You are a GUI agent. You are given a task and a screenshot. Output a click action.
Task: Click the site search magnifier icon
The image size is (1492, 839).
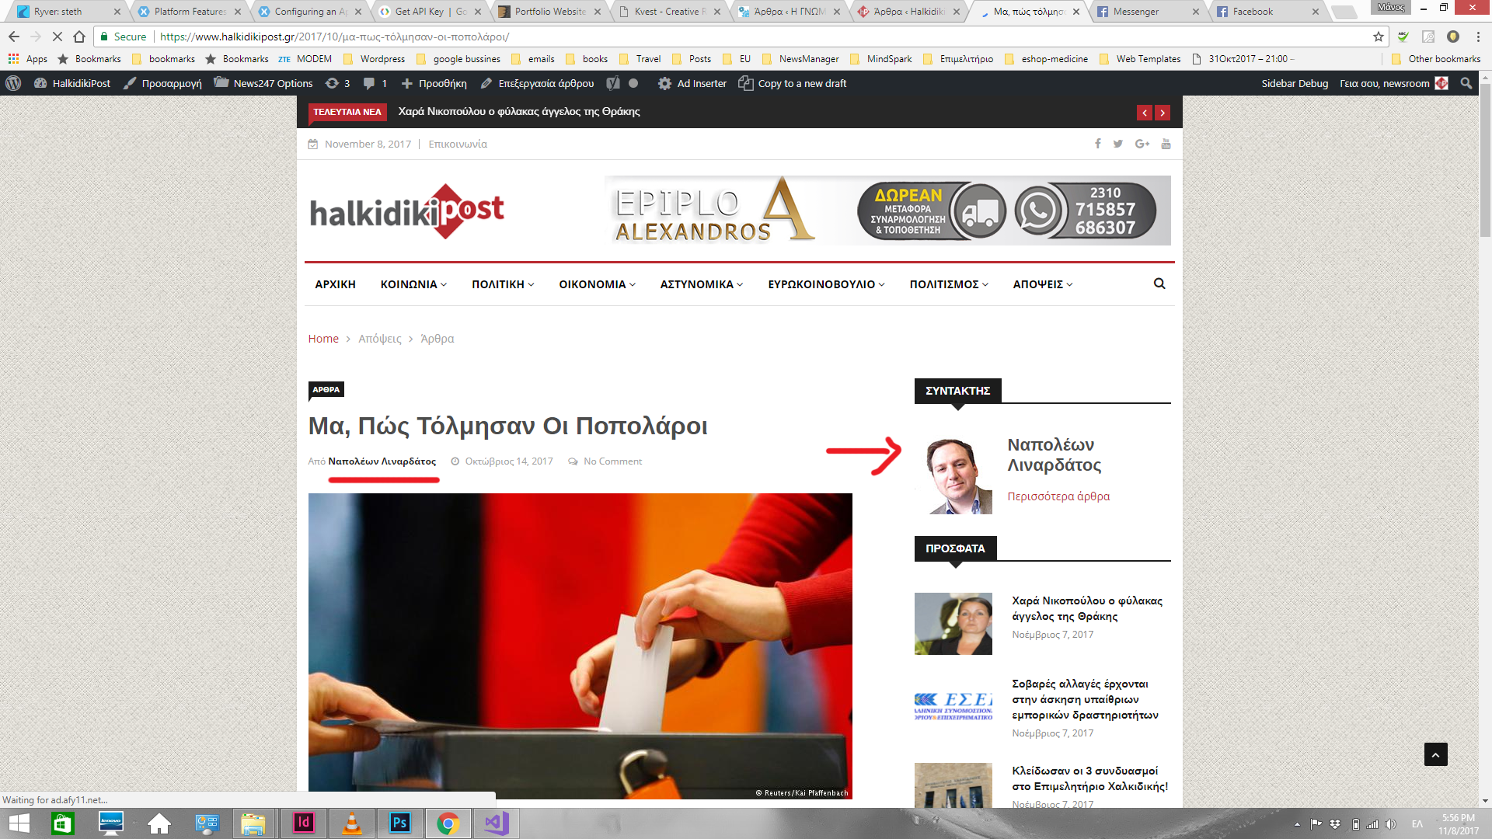pyautogui.click(x=1159, y=284)
